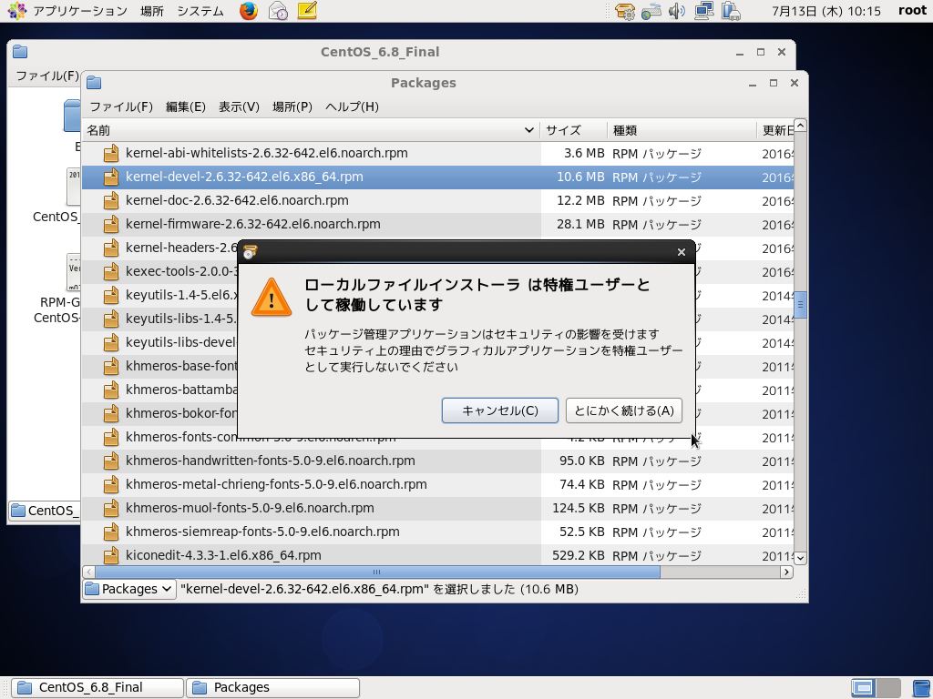Click the root user label in top panel
Image resolution: width=933 pixels, height=699 pixels.
(x=912, y=11)
